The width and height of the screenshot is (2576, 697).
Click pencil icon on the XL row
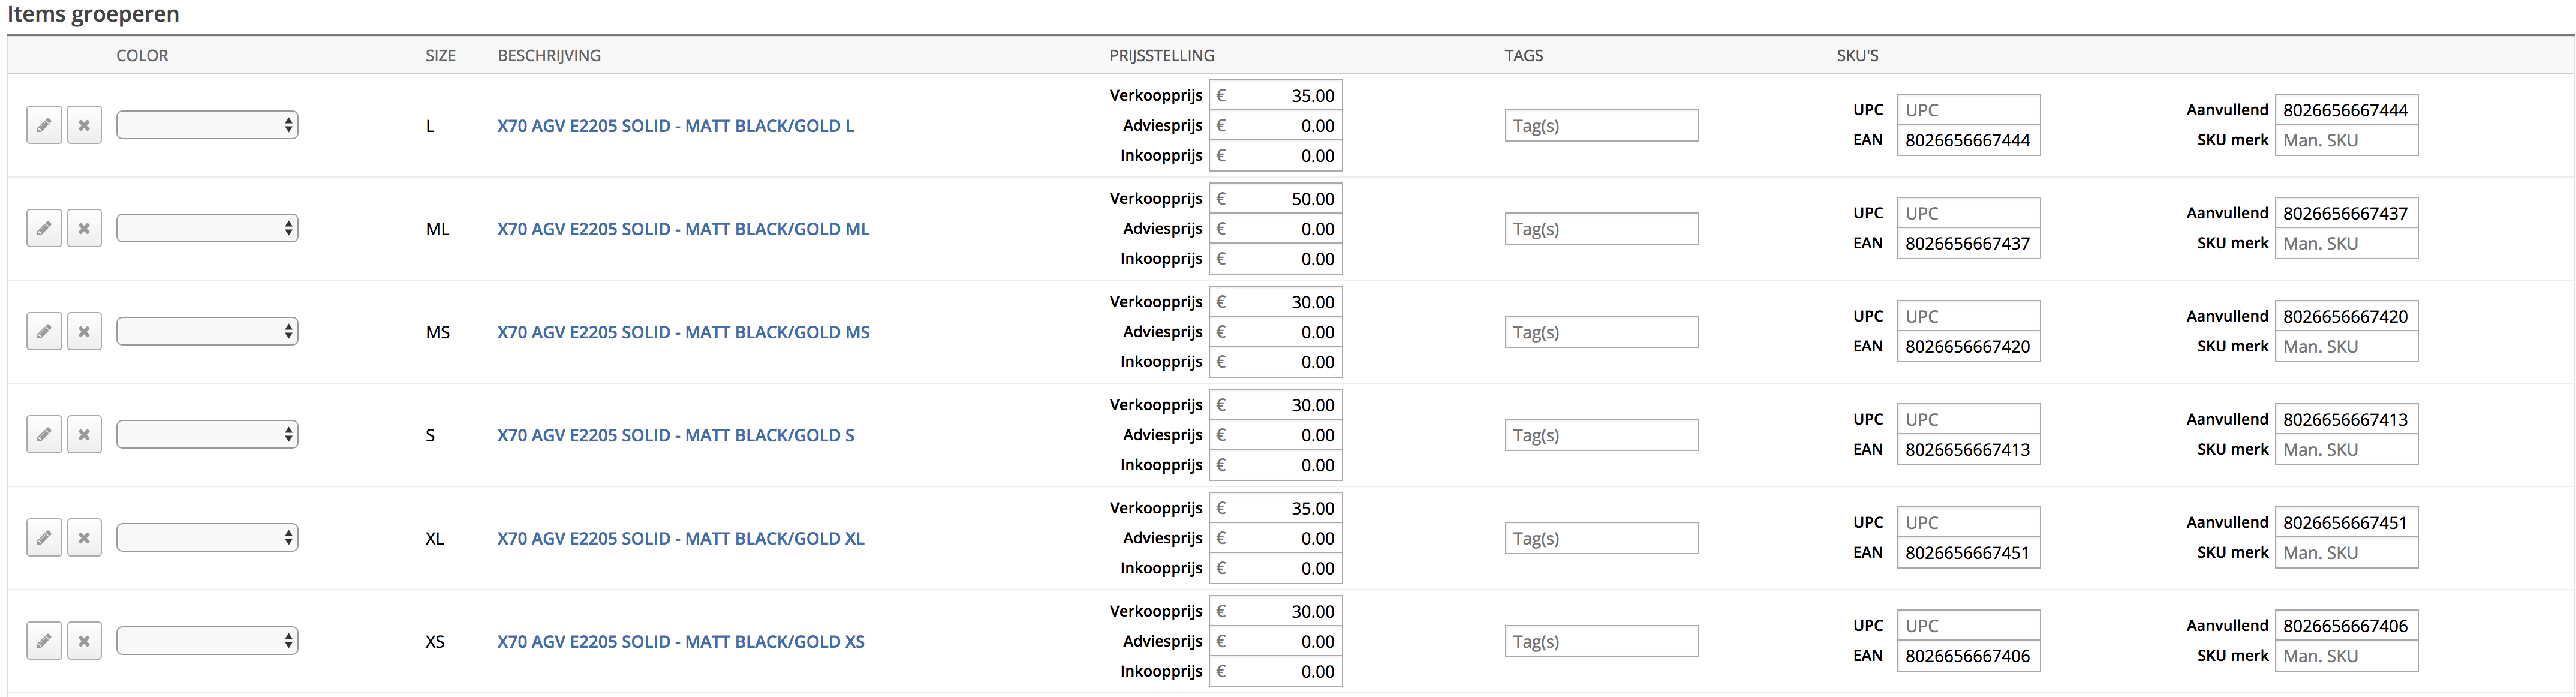pyautogui.click(x=44, y=537)
